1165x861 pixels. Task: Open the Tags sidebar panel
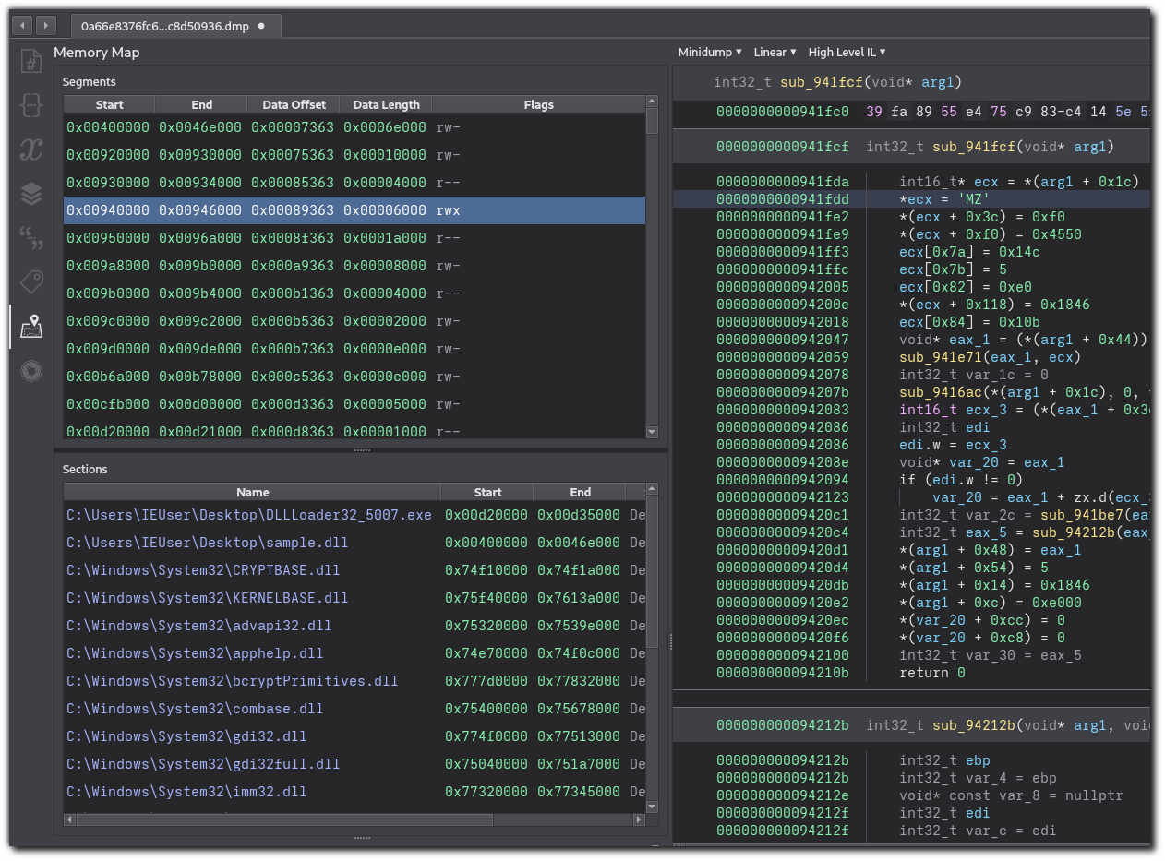click(x=30, y=281)
